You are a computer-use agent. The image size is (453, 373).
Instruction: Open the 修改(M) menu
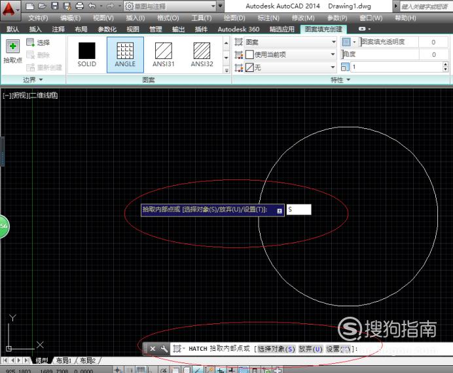[303, 18]
